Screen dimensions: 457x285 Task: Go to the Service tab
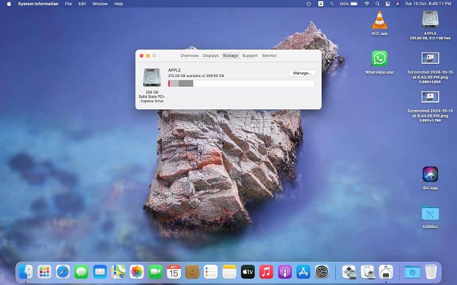[x=269, y=56]
